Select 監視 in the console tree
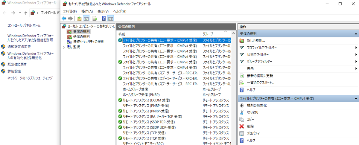 pos(77,47)
